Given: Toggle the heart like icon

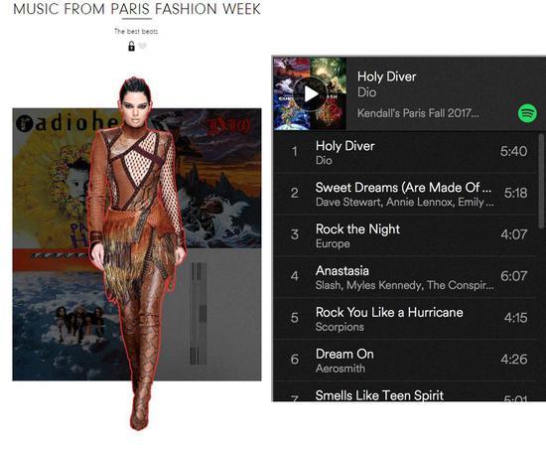Looking at the screenshot, I should [142, 46].
